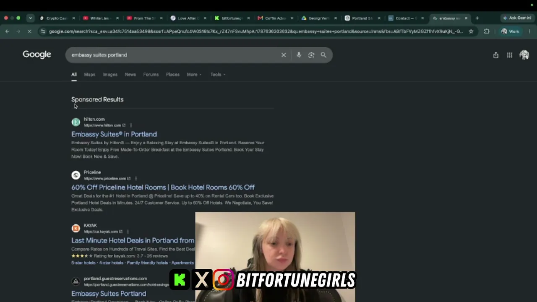Start a voice search with the microphone

pos(299,55)
